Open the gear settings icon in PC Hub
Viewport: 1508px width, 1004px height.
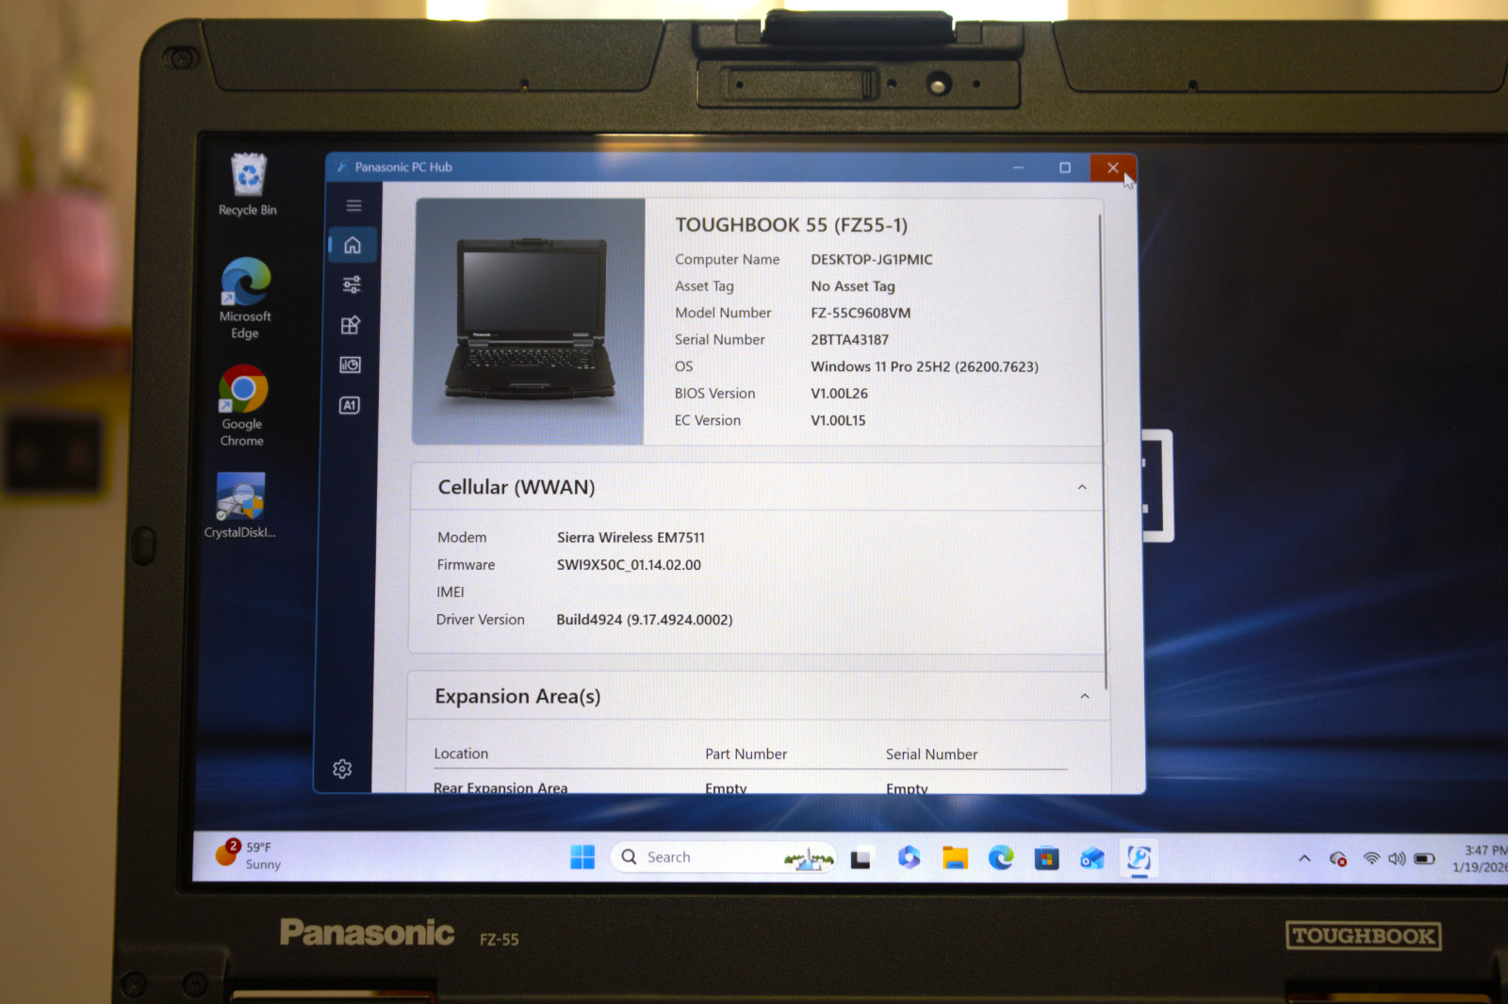tap(342, 769)
